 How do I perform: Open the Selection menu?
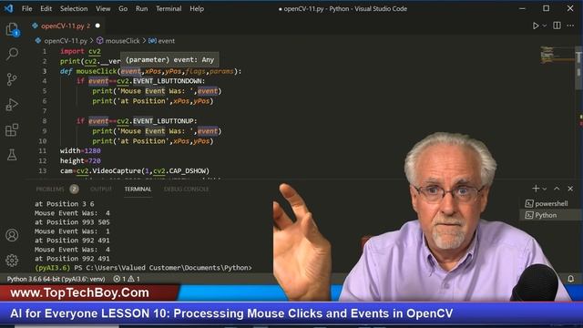pos(74,8)
